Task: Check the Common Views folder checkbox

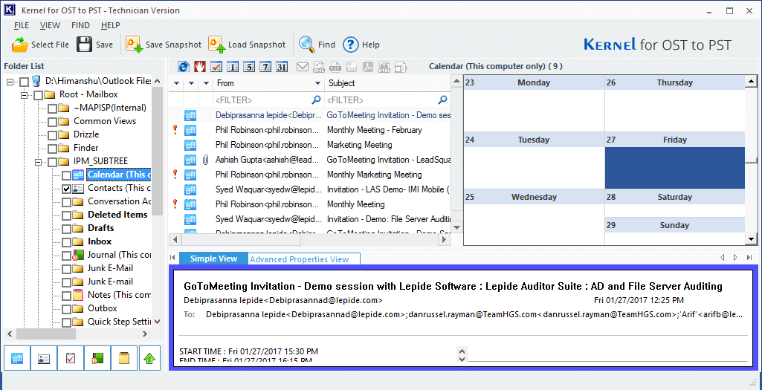Action: pyautogui.click(x=52, y=121)
